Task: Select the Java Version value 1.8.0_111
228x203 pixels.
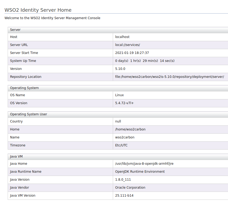Action: 123,180
